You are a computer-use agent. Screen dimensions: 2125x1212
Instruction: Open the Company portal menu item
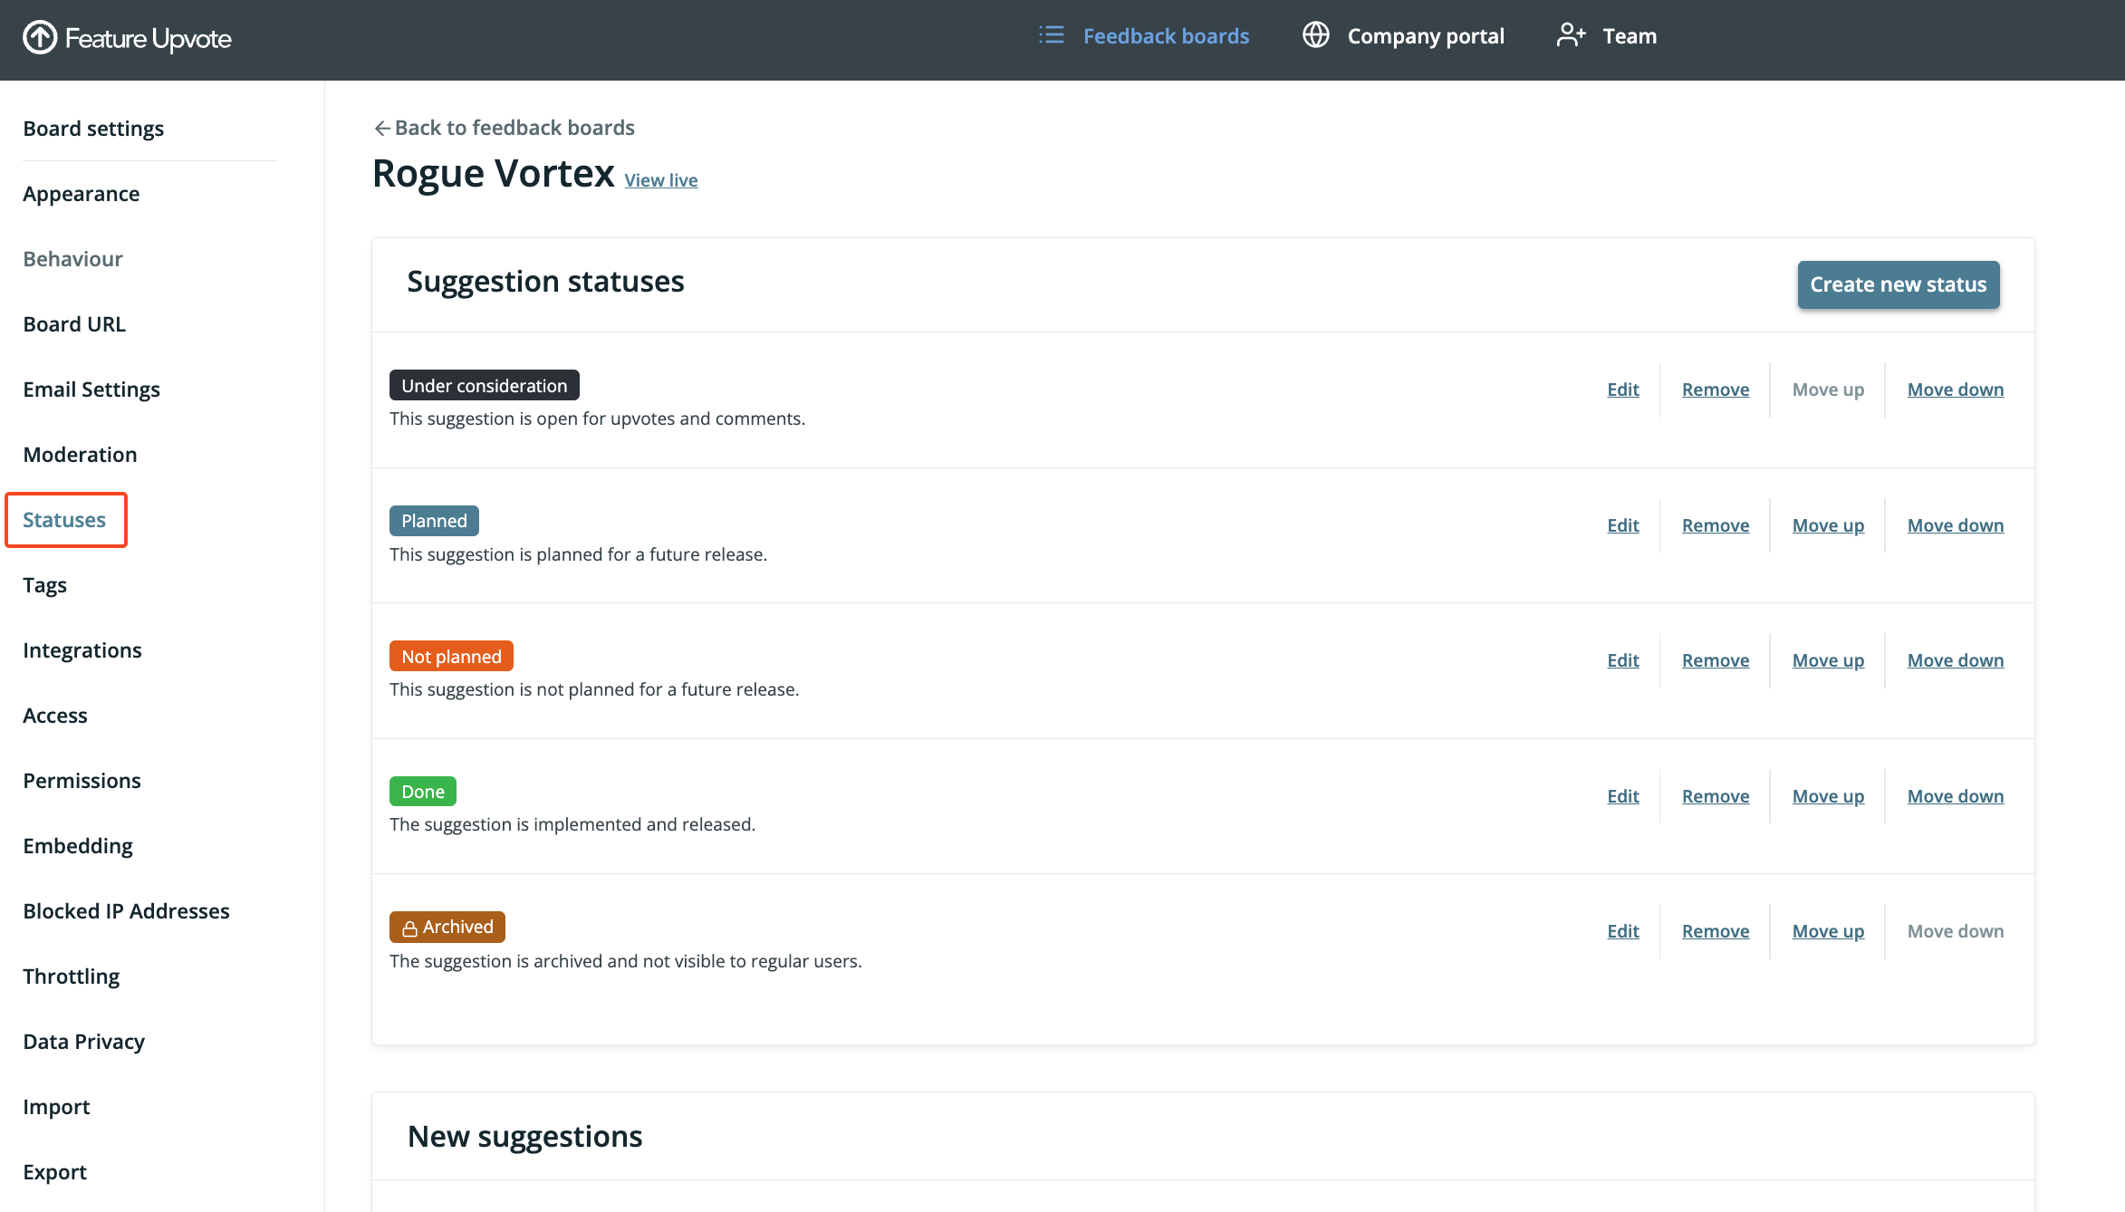pos(1425,36)
